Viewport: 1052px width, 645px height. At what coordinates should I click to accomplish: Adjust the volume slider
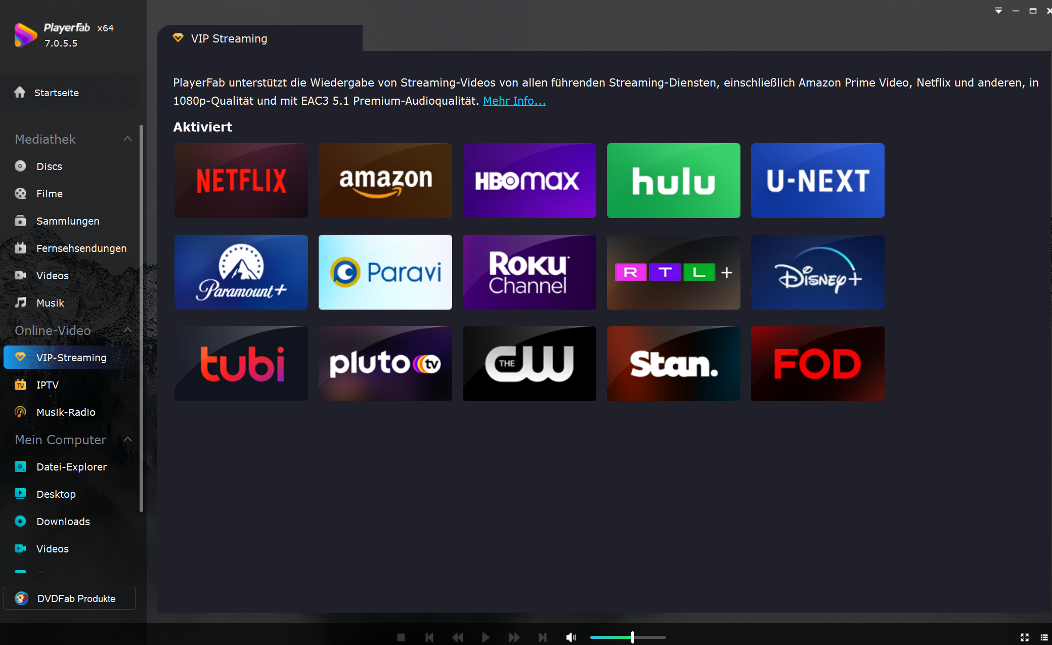click(x=628, y=637)
